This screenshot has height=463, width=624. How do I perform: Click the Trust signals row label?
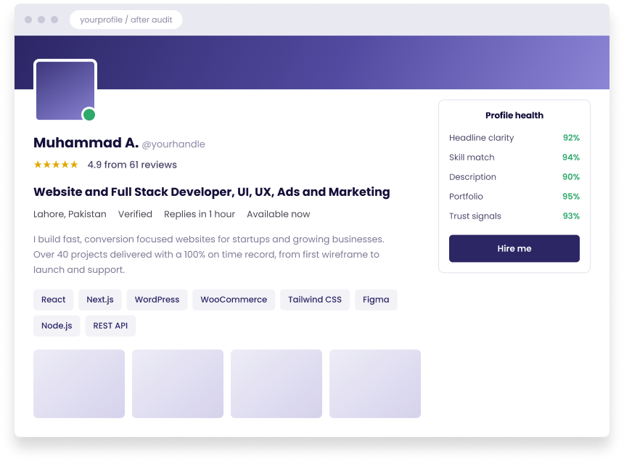click(x=475, y=216)
